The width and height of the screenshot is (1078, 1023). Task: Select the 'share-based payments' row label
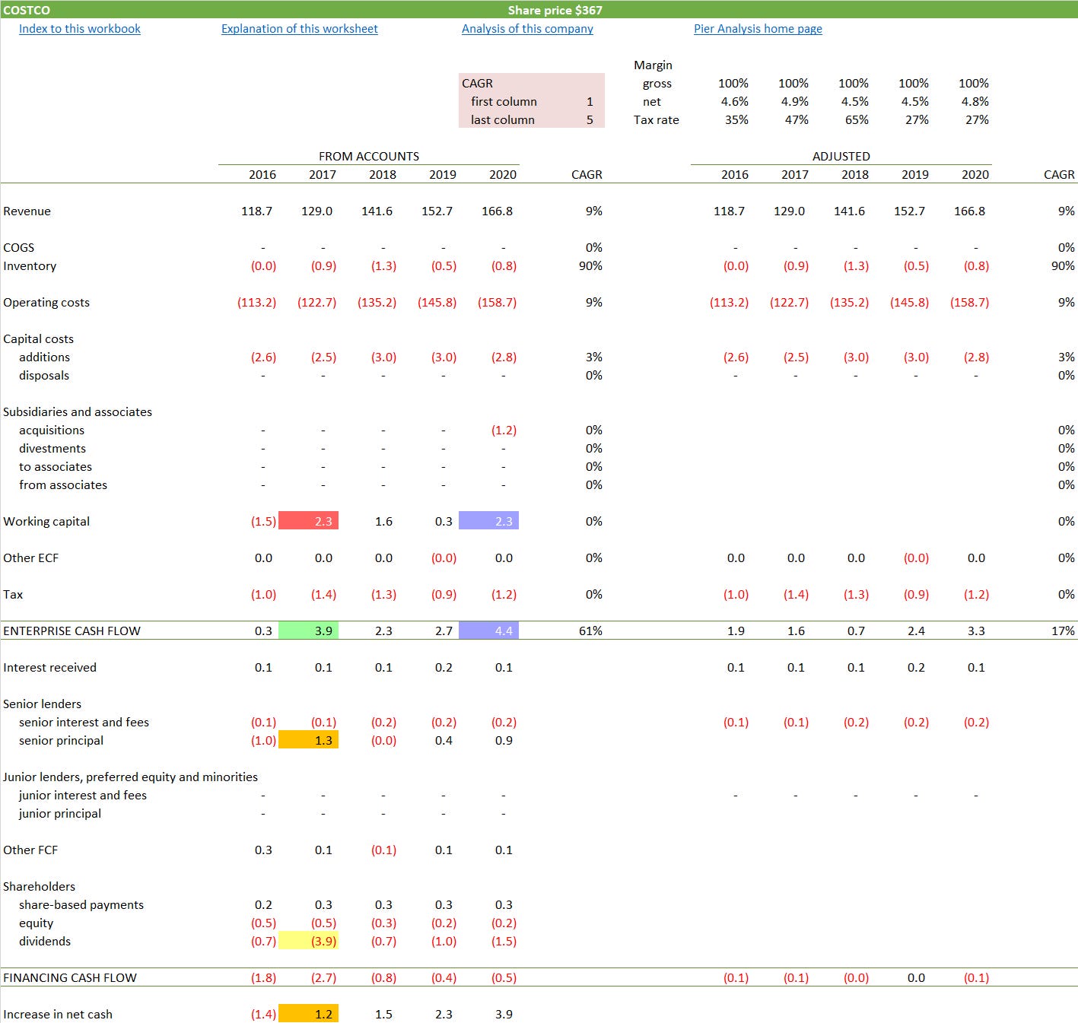pos(81,904)
